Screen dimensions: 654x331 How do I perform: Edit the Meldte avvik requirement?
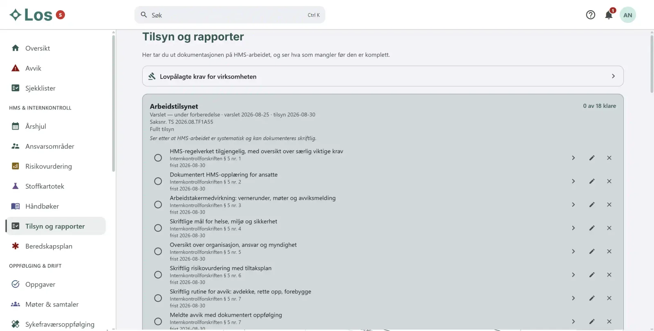(x=592, y=322)
